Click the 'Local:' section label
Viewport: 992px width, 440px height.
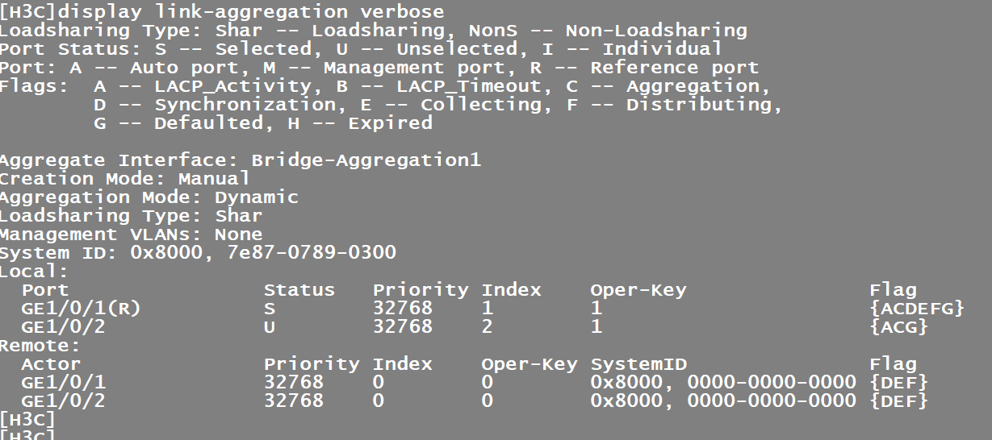[35, 272]
